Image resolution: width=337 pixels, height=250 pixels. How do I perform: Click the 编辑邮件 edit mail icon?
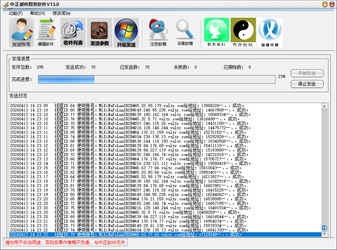pyautogui.click(x=46, y=33)
